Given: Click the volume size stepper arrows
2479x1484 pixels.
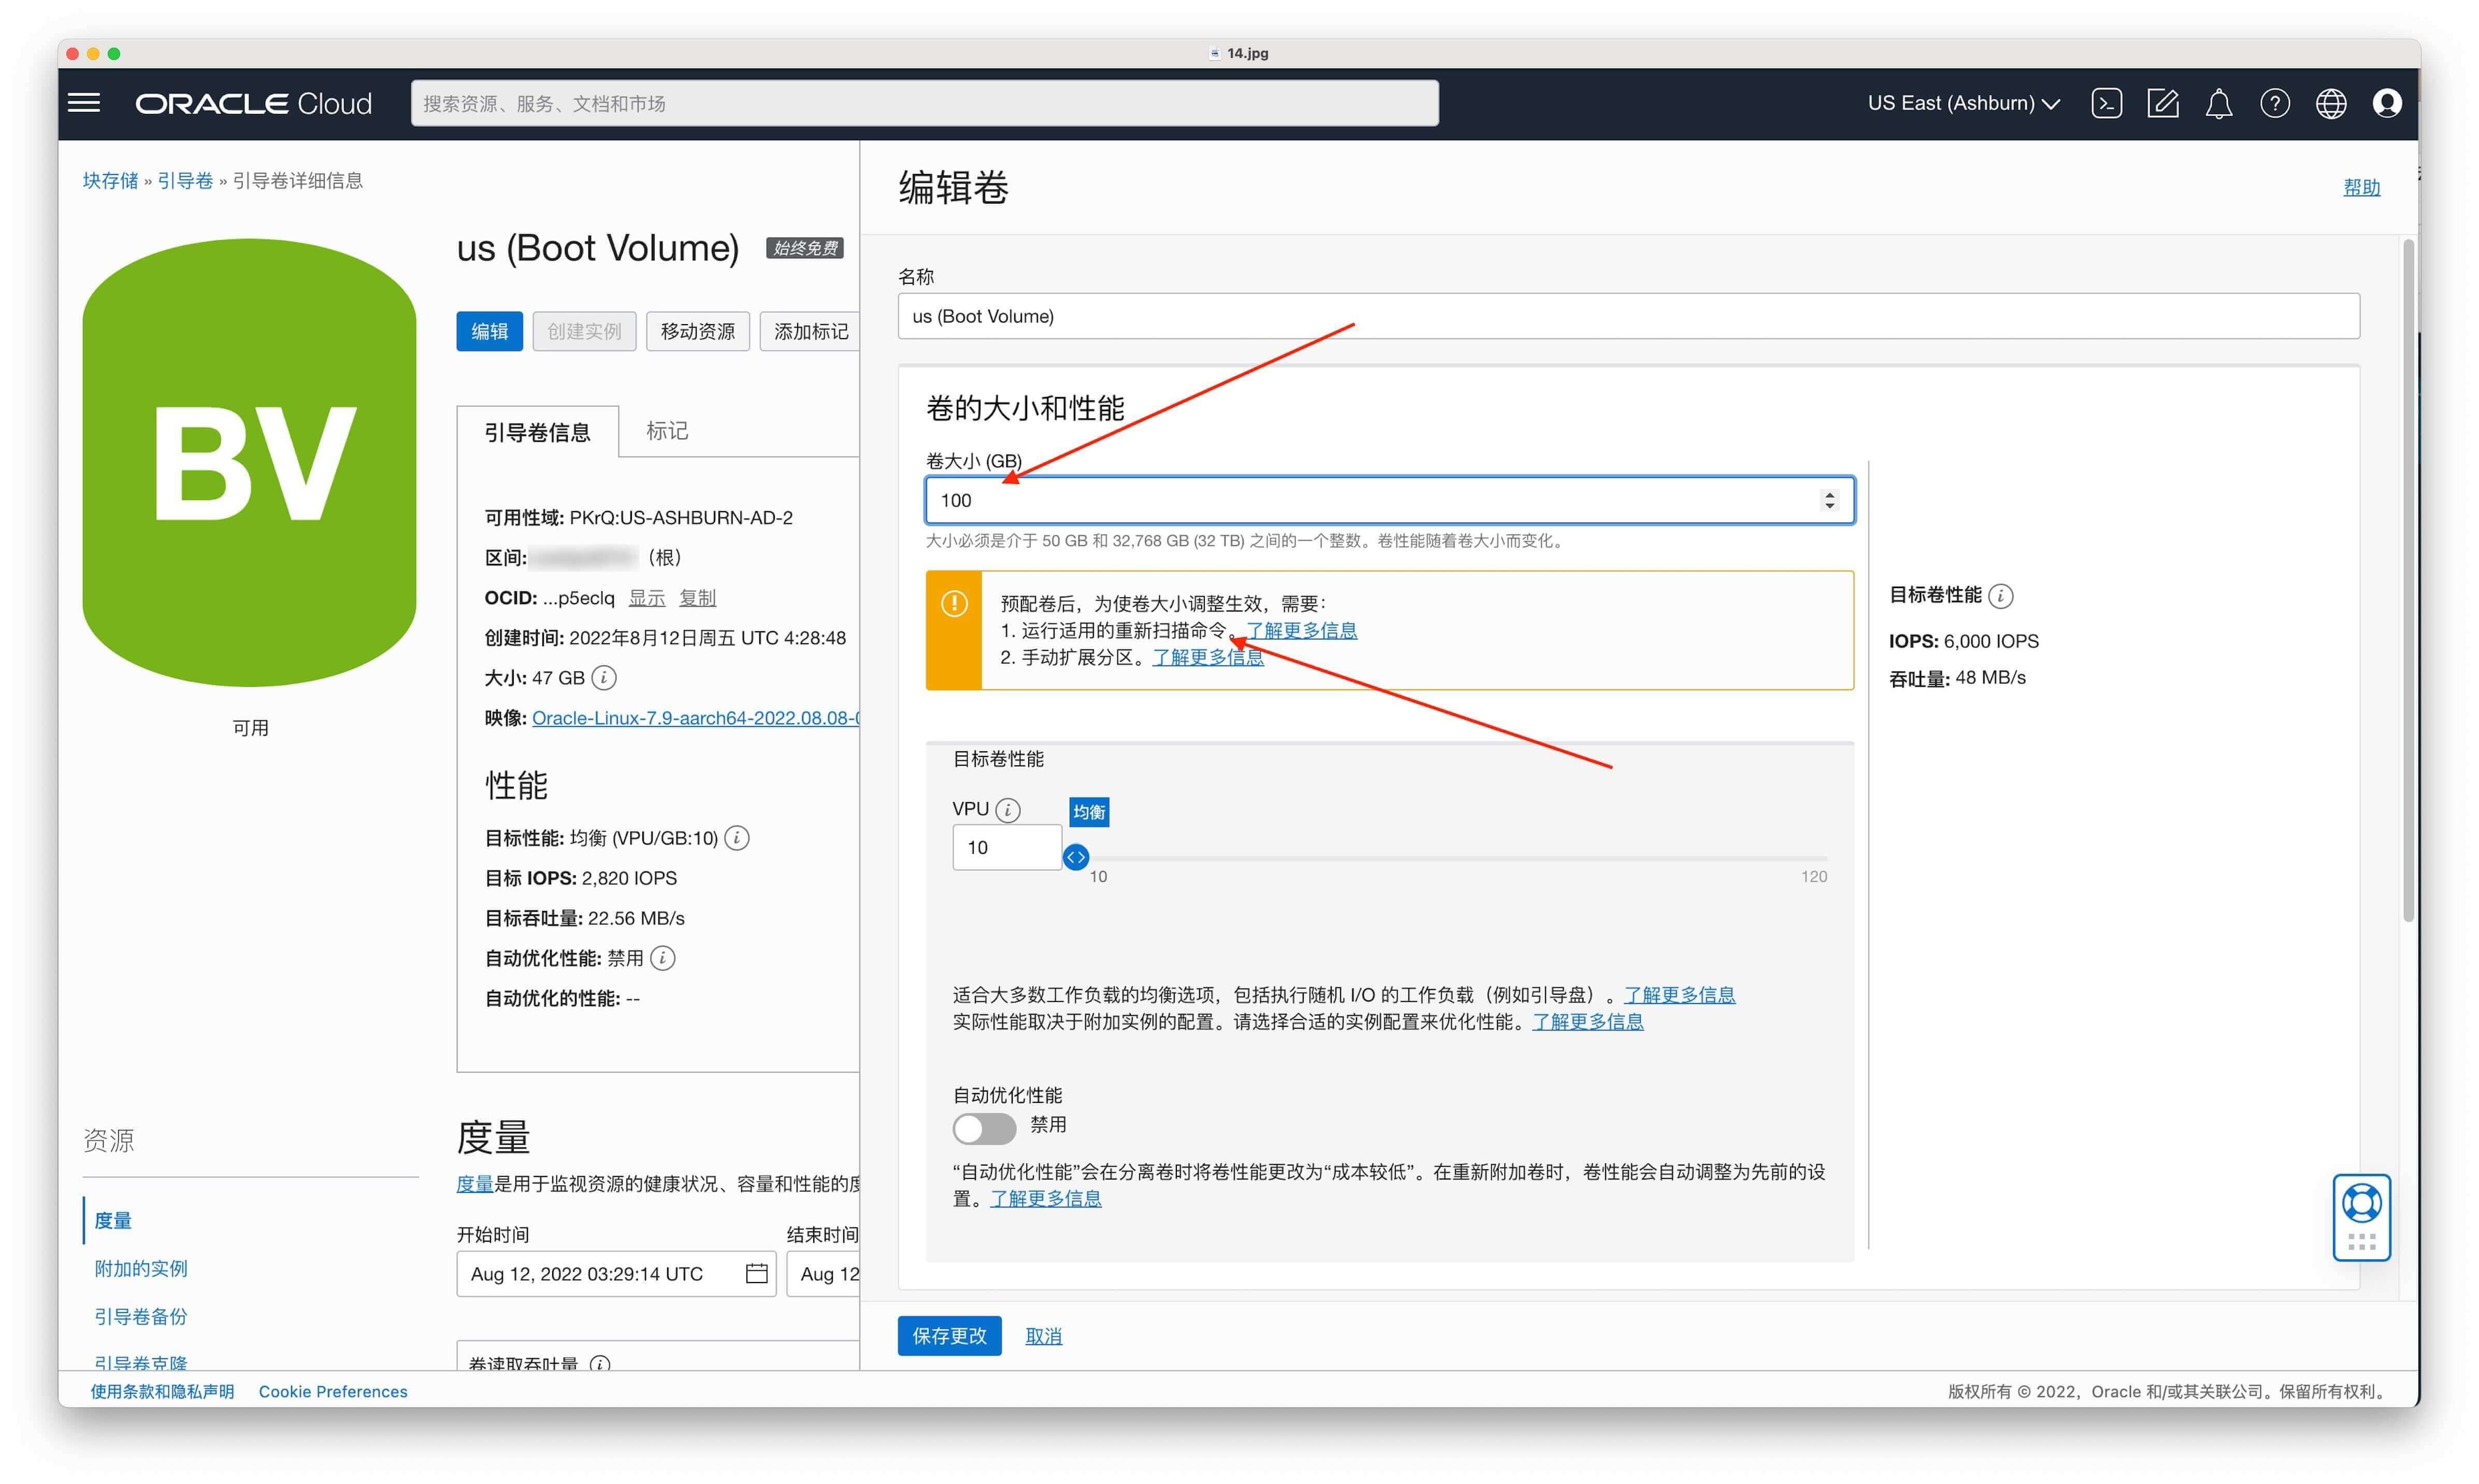Looking at the screenshot, I should 1829,500.
